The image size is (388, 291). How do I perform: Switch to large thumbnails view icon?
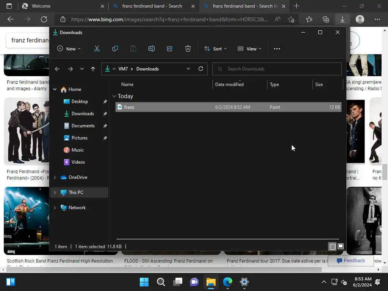click(341, 246)
